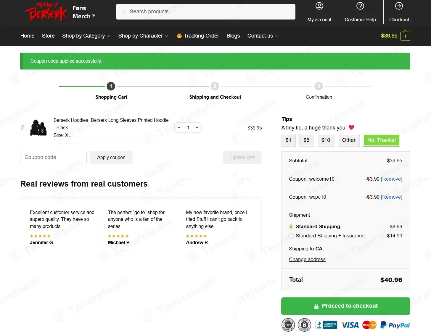This screenshot has width=431, height=332.
Task: Click the search magnifier icon
Action: [124, 12]
